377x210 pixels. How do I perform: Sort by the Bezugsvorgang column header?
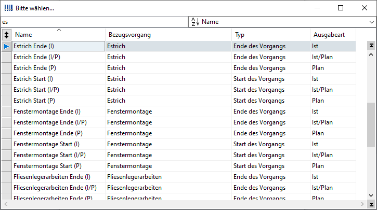point(168,35)
